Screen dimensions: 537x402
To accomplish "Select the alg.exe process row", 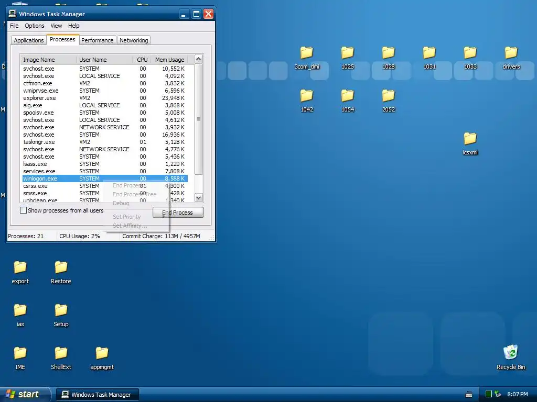I will click(104, 105).
